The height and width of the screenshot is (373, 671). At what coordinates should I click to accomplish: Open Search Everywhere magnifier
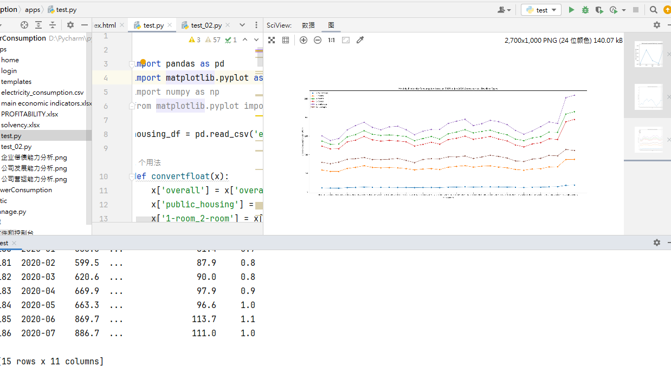654,10
